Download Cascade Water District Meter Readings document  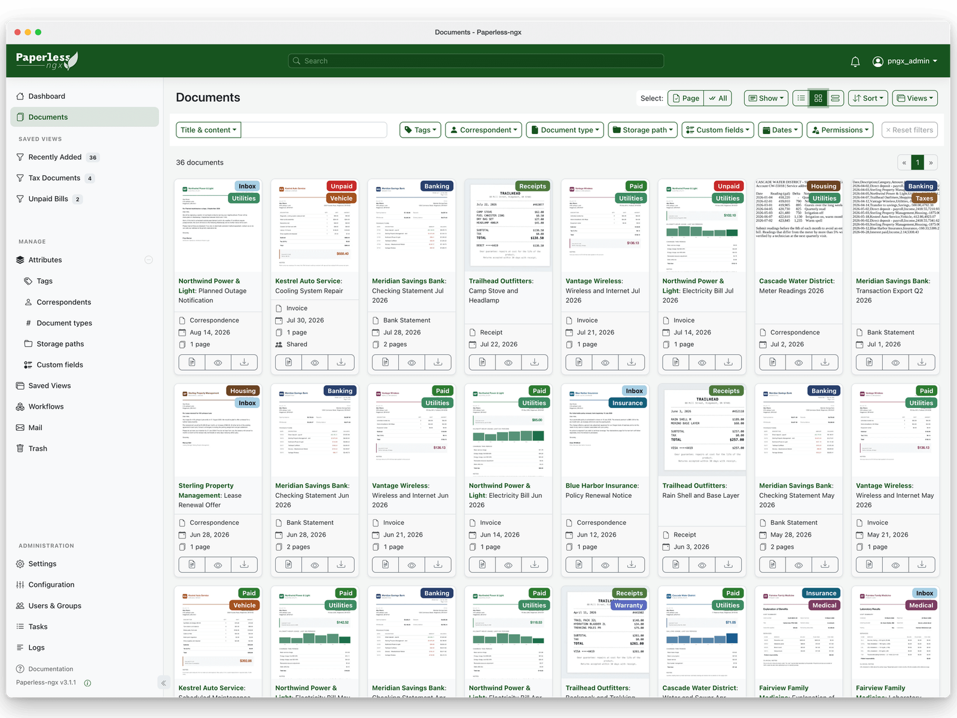tap(825, 362)
